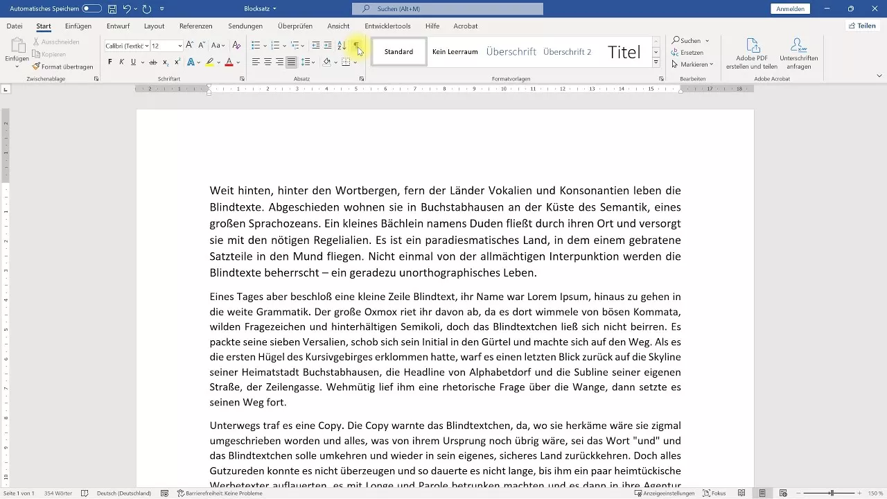This screenshot has height=499, width=887.
Task: Enable subscript formatting
Action: [x=165, y=62]
